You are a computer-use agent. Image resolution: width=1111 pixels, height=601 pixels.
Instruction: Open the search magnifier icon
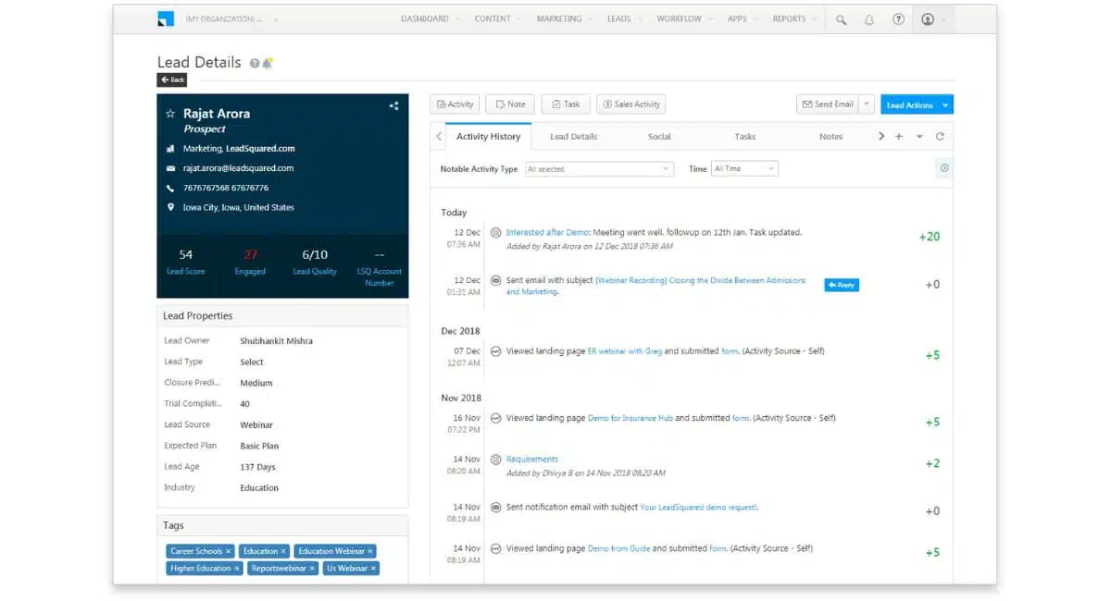point(841,19)
